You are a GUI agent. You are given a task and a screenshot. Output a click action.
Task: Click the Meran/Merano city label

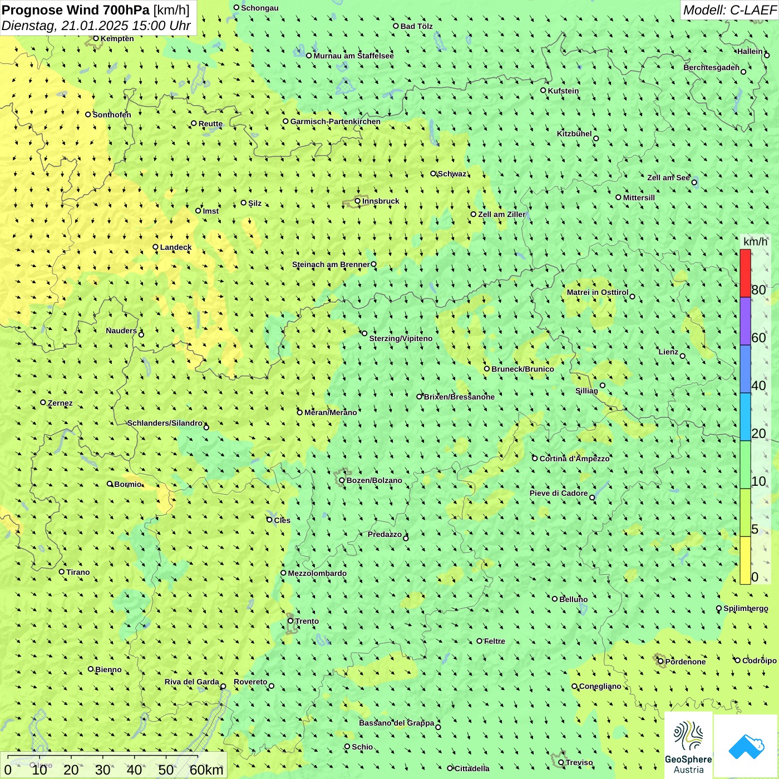click(x=331, y=412)
